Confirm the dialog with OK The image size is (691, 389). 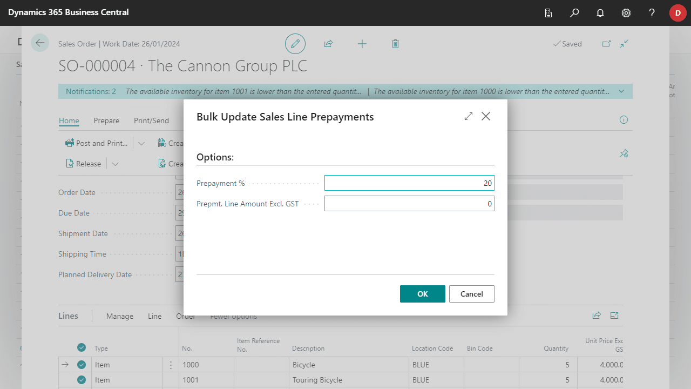point(423,294)
